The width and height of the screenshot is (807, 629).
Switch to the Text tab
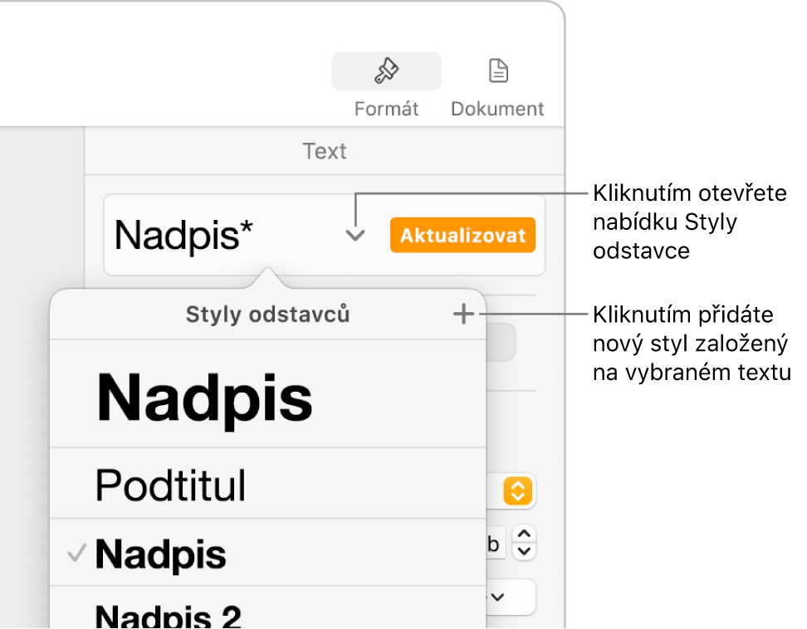click(325, 151)
